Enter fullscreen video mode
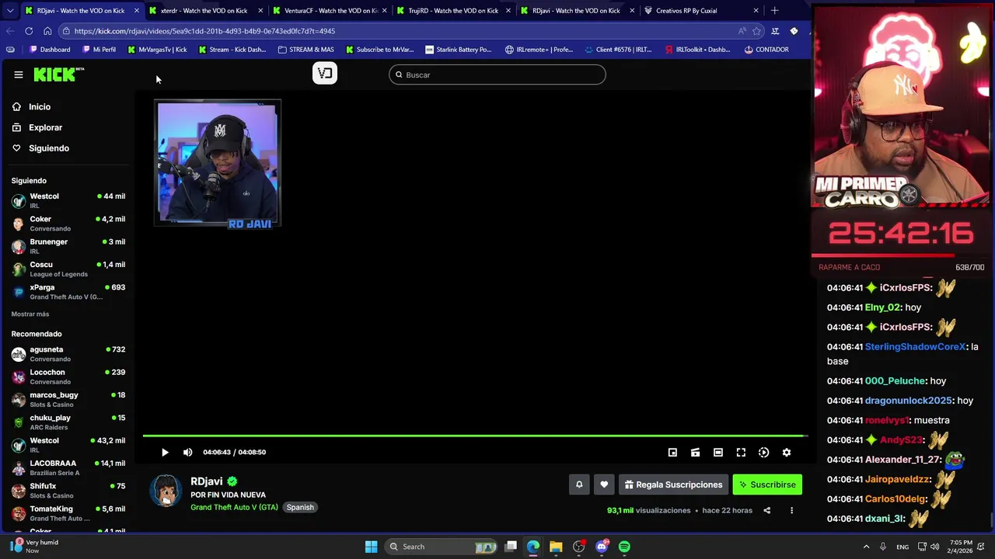995x559 pixels. click(x=741, y=453)
